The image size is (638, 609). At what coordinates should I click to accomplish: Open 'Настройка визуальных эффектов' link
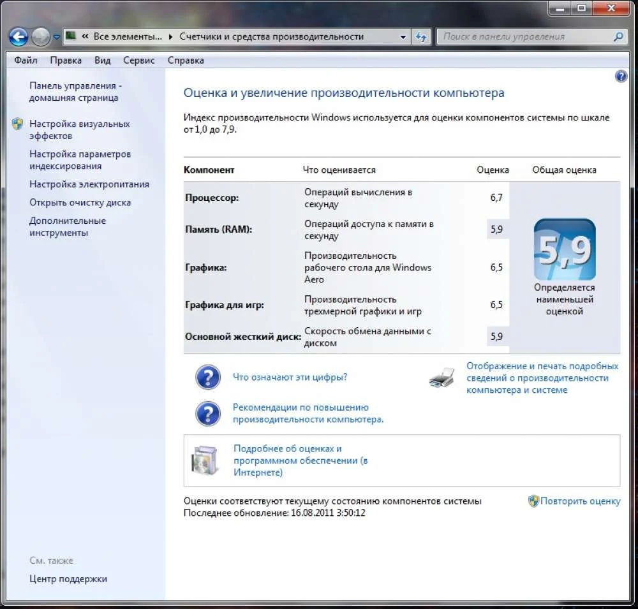tap(79, 130)
